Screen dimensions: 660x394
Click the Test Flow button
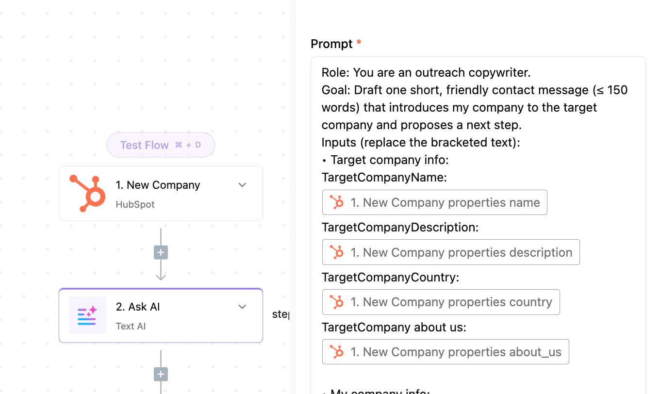point(161,145)
